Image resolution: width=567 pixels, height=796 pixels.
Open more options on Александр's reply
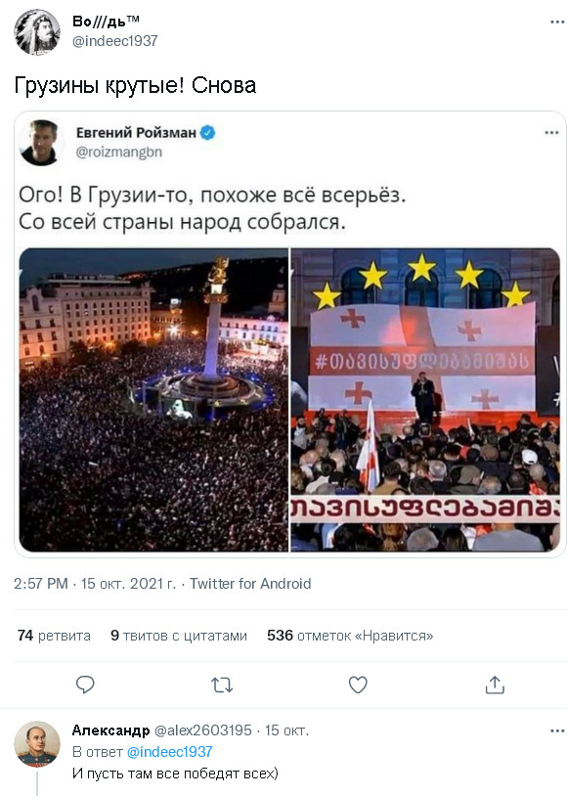coord(557,731)
